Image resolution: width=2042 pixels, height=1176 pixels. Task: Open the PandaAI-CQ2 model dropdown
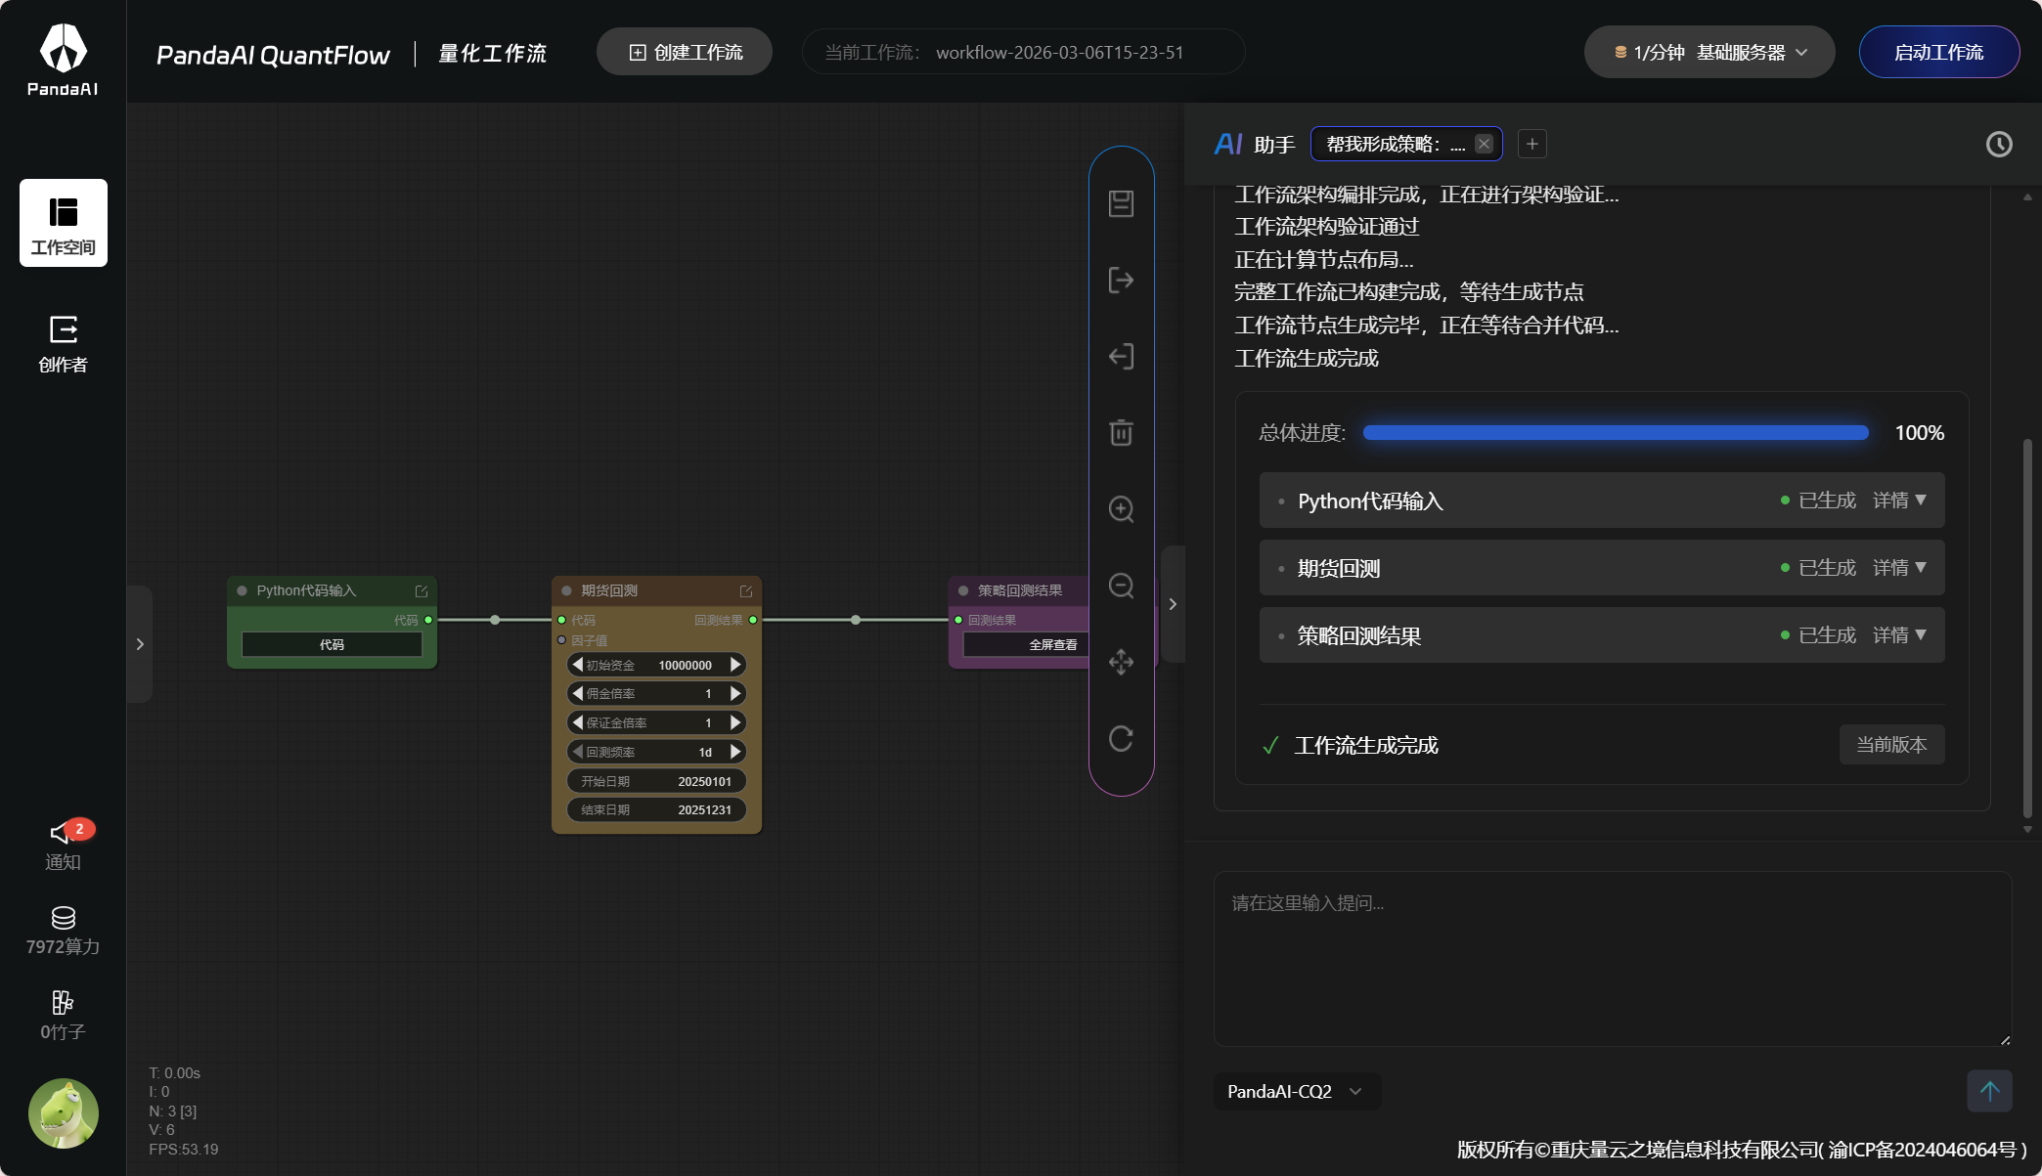pos(1296,1091)
